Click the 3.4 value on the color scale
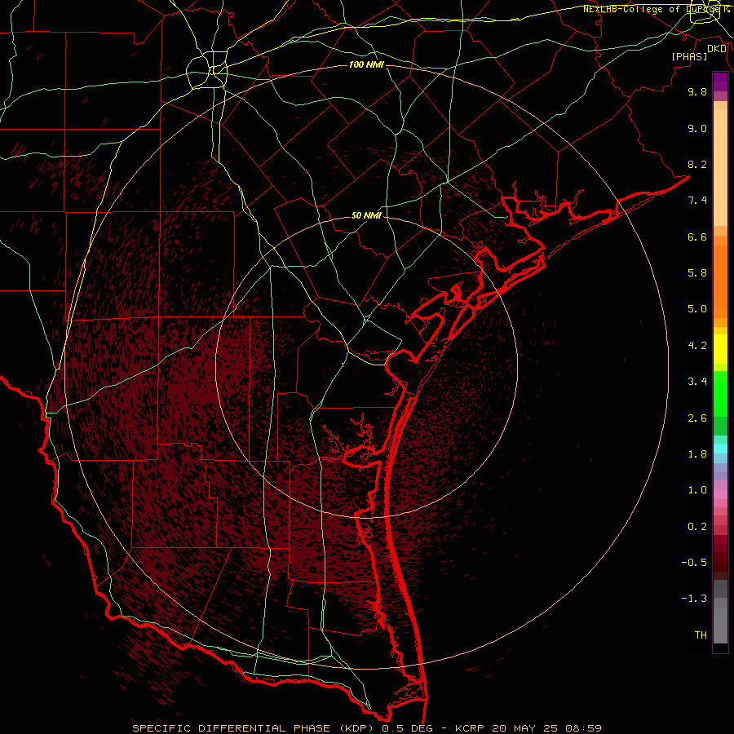The width and height of the screenshot is (734, 734). [697, 382]
